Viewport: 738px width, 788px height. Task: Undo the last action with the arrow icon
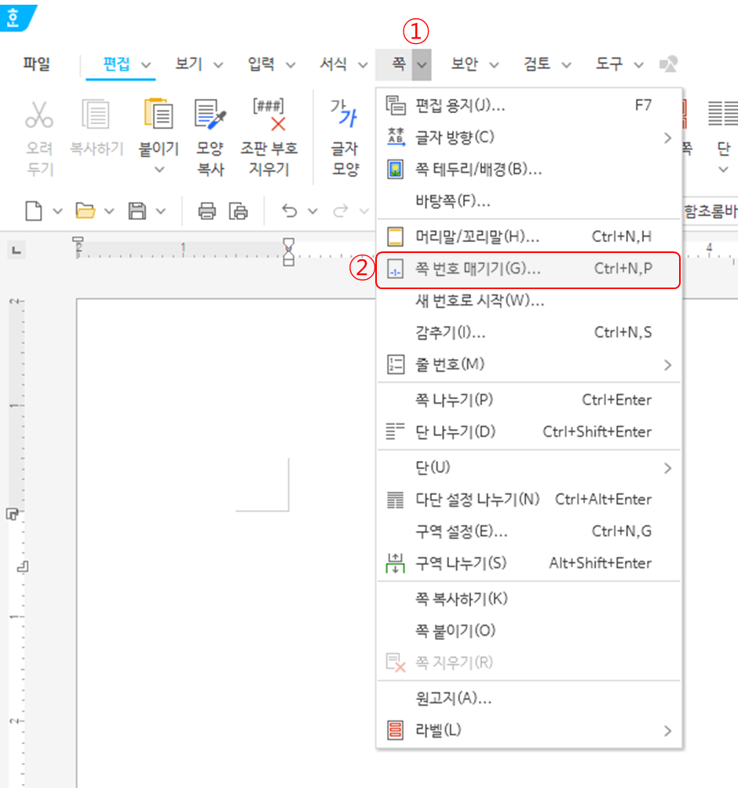click(x=290, y=211)
